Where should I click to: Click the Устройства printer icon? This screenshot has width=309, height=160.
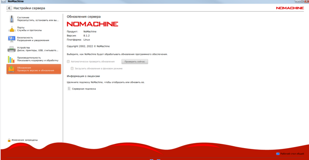[12, 49]
